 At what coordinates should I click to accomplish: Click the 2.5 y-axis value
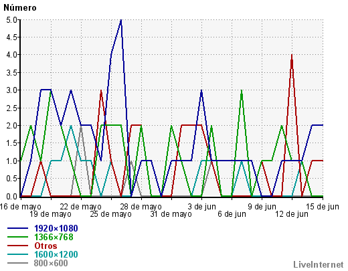tap(11, 108)
